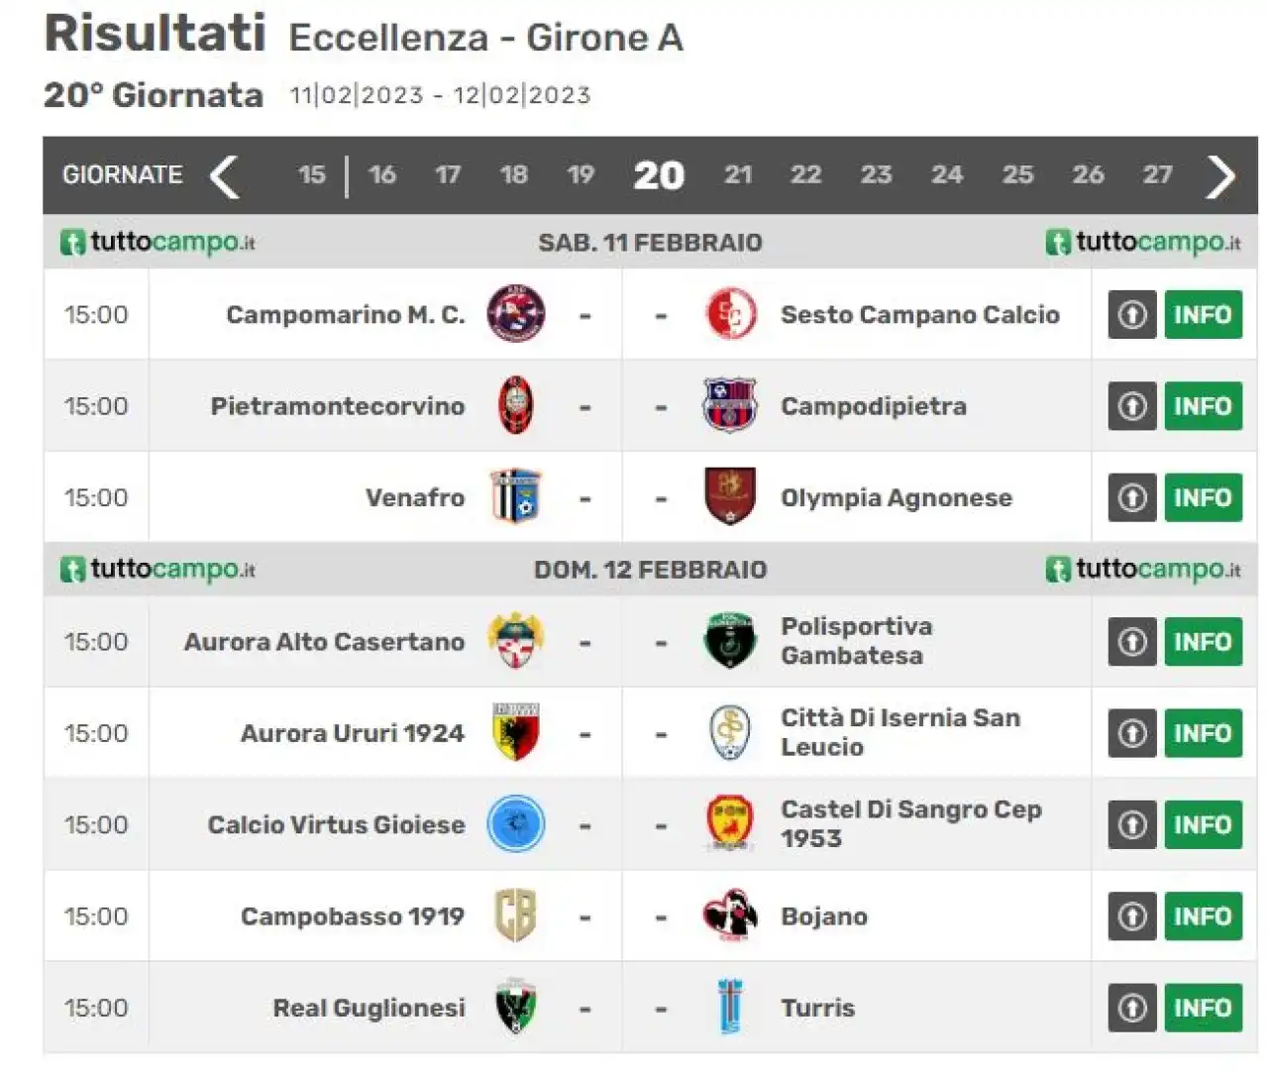Viewport: 1268px width, 1073px height.
Task: Open the Polisportiva Gambatesa team link
Action: pos(857,641)
